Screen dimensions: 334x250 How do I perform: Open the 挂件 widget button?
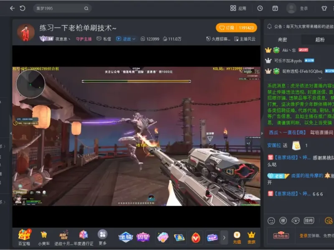309,221
